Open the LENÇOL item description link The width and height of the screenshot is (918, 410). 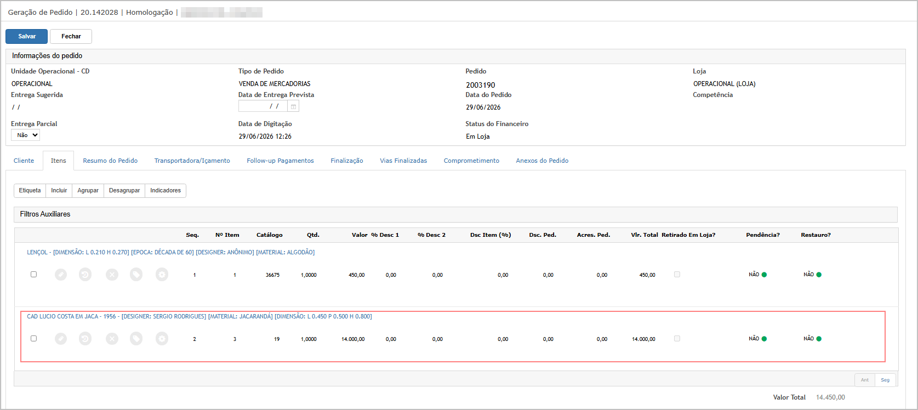(171, 252)
